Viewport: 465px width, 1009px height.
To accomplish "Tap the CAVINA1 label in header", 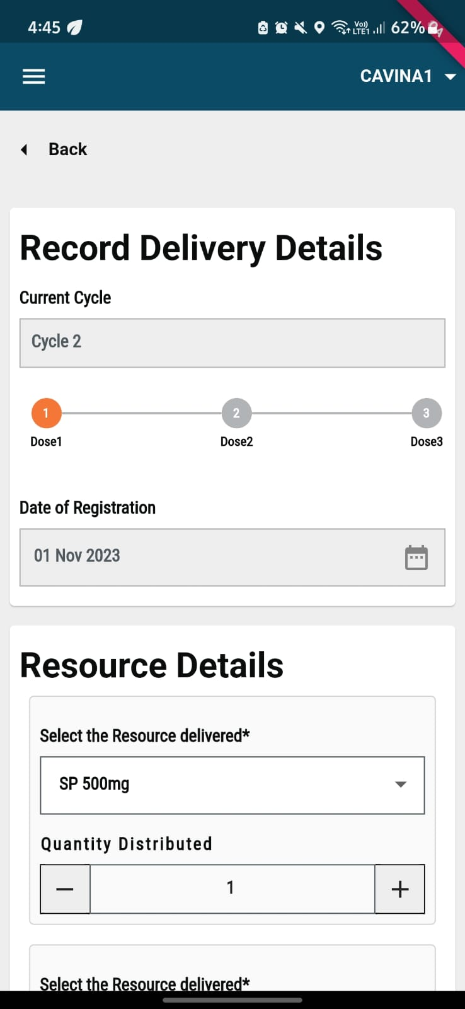I will coord(396,76).
